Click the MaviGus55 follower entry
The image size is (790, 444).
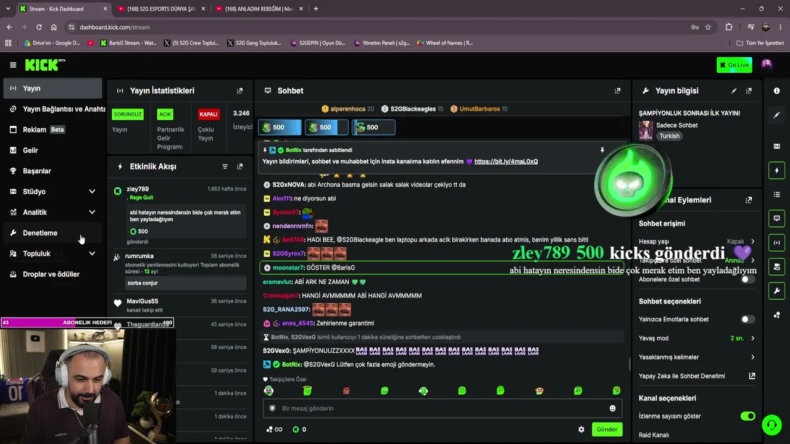(x=142, y=302)
